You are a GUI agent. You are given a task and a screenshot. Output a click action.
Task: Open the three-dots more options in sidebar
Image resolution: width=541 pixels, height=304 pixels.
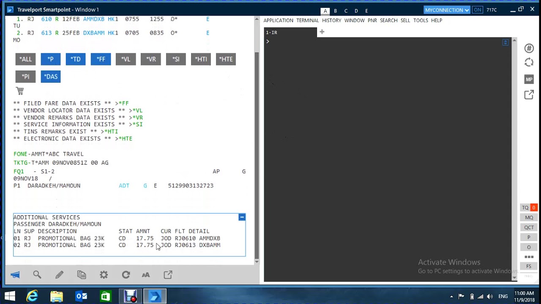[529, 257]
